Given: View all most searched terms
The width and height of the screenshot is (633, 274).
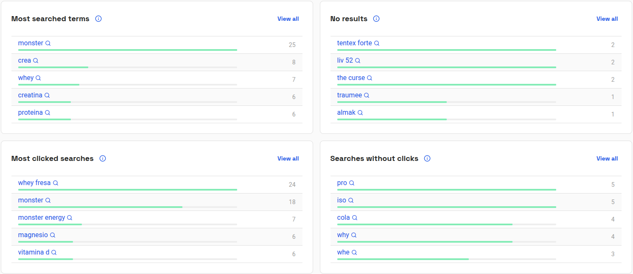Looking at the screenshot, I should [288, 19].
